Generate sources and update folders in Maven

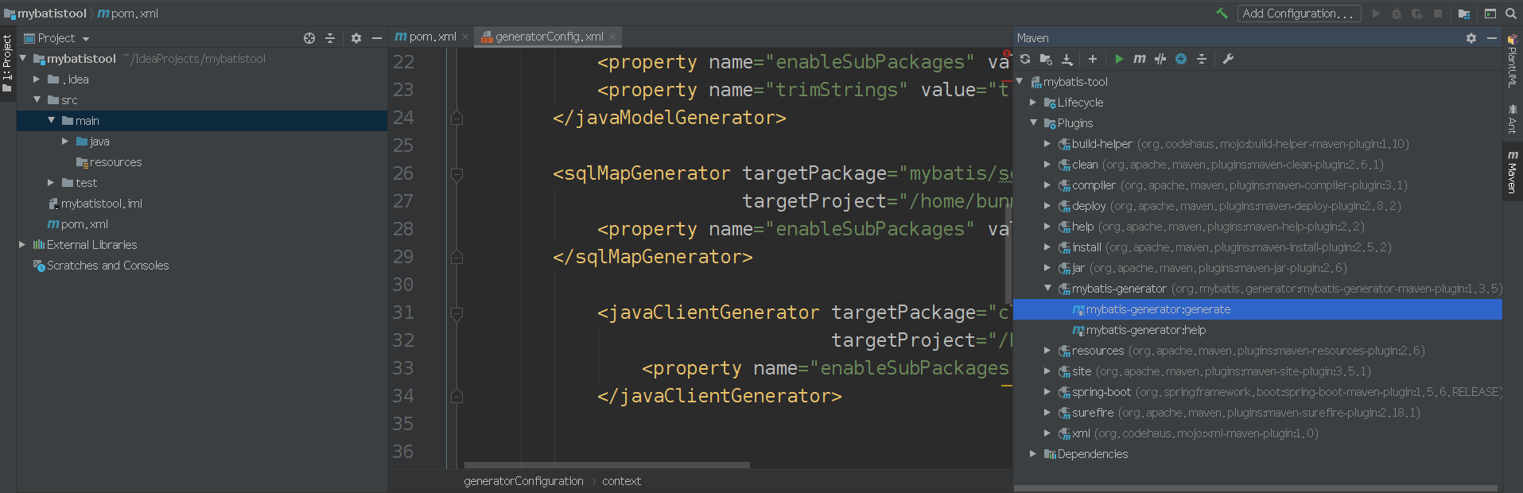tap(1046, 59)
